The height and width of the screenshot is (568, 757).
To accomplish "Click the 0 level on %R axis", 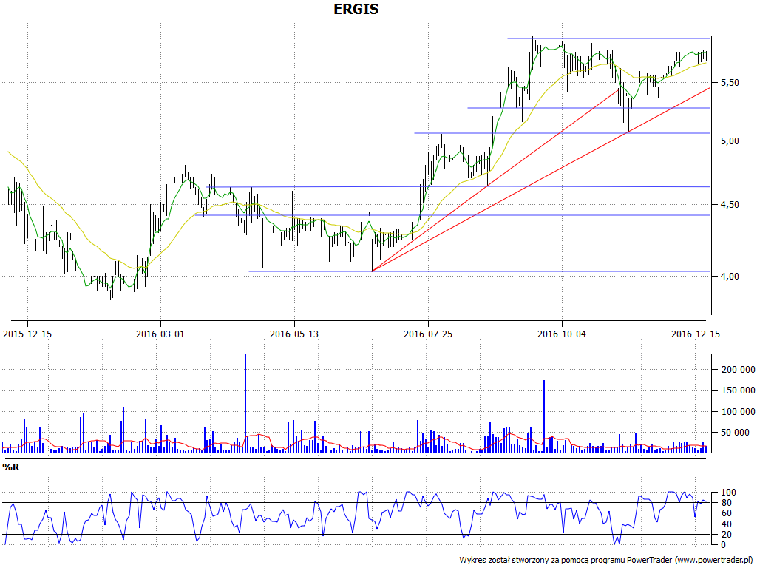I will [723, 545].
